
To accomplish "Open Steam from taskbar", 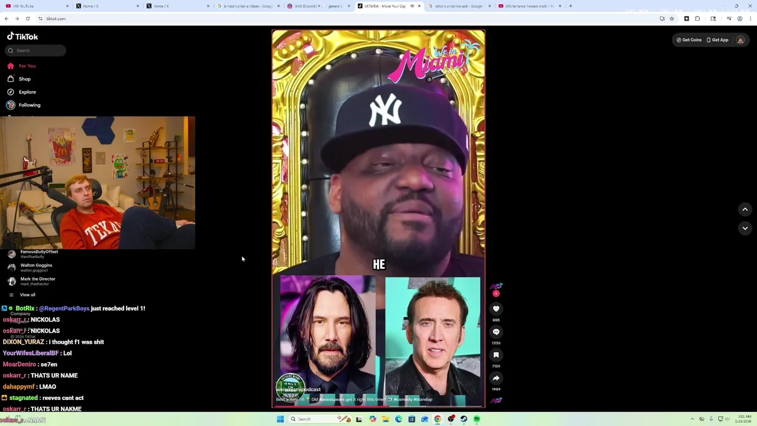I will 464,419.
